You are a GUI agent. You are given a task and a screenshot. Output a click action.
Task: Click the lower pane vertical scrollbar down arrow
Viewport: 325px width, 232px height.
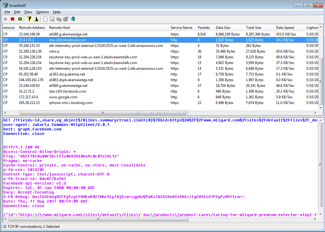point(321,214)
